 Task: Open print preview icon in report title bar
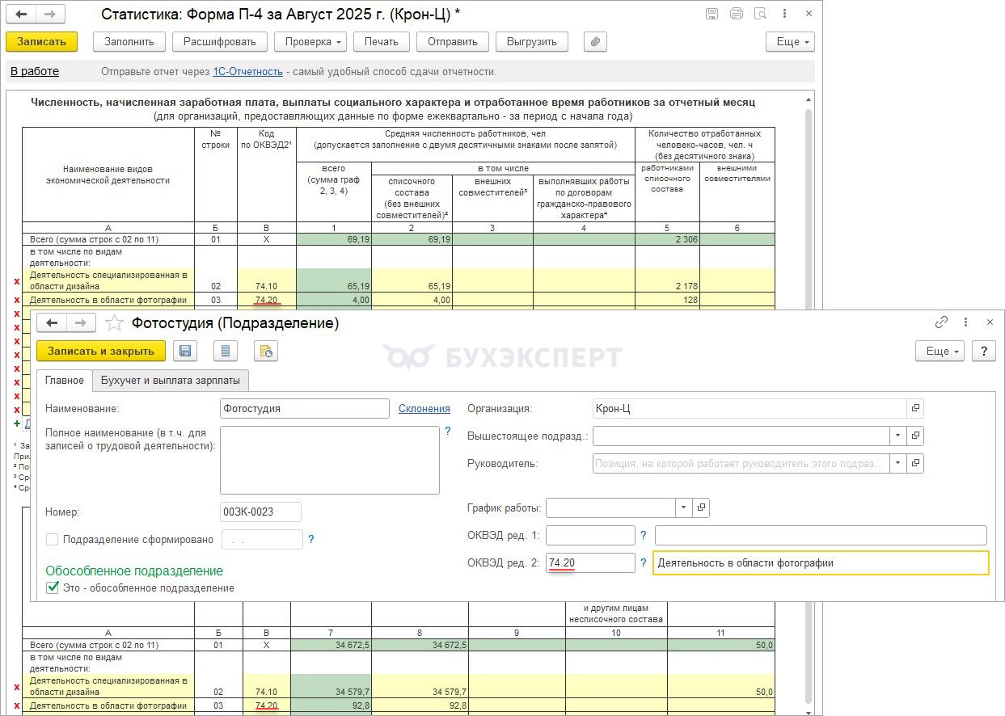(x=760, y=14)
